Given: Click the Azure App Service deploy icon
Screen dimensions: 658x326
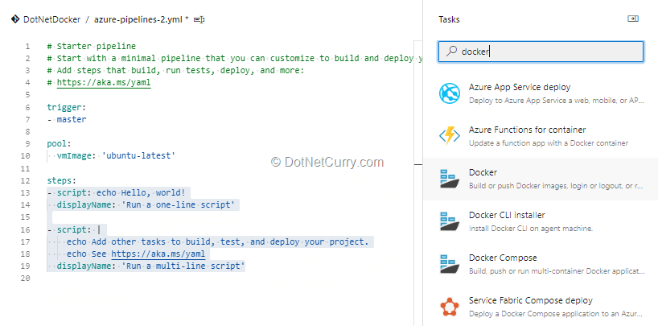Looking at the screenshot, I should 450,93.
